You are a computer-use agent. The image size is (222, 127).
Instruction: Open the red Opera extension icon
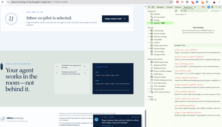[x=177, y=2]
